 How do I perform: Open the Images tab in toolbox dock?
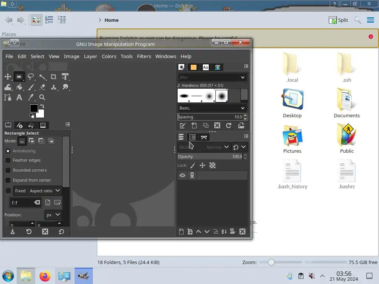(x=43, y=125)
